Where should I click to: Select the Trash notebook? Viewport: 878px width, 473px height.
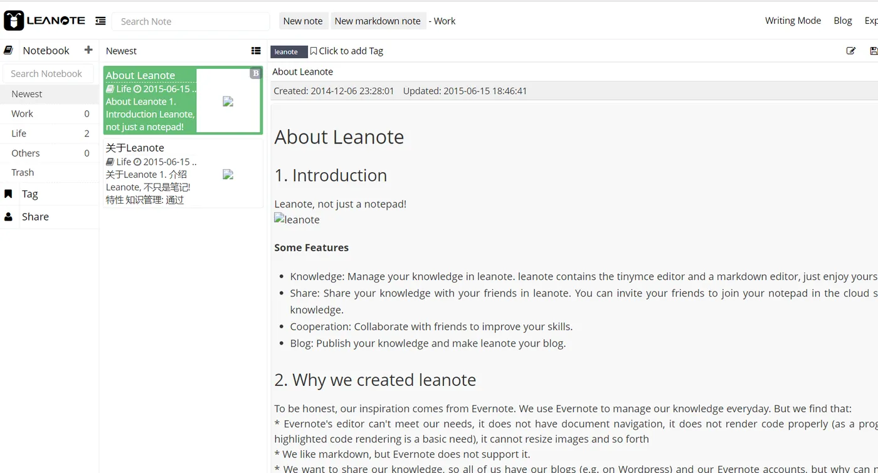(23, 173)
